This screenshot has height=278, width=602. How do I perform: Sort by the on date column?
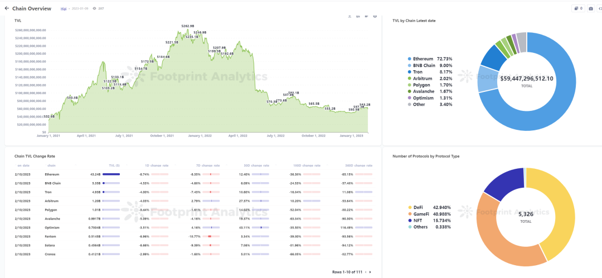point(23,165)
